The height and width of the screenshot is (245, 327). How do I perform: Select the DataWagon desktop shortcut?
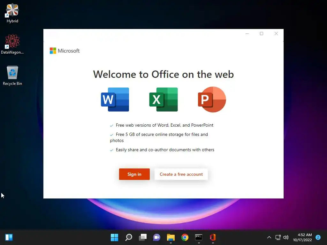12,44
